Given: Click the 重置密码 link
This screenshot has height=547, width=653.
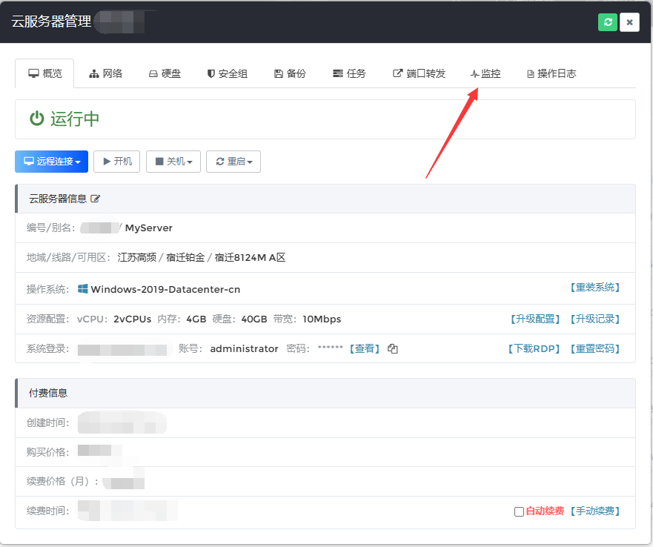Looking at the screenshot, I should tap(594, 348).
